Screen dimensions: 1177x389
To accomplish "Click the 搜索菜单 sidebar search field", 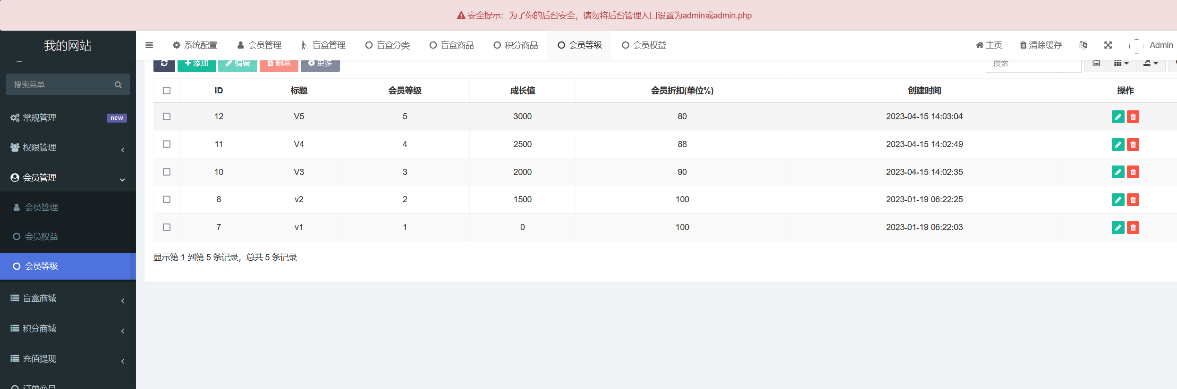I will pyautogui.click(x=61, y=85).
